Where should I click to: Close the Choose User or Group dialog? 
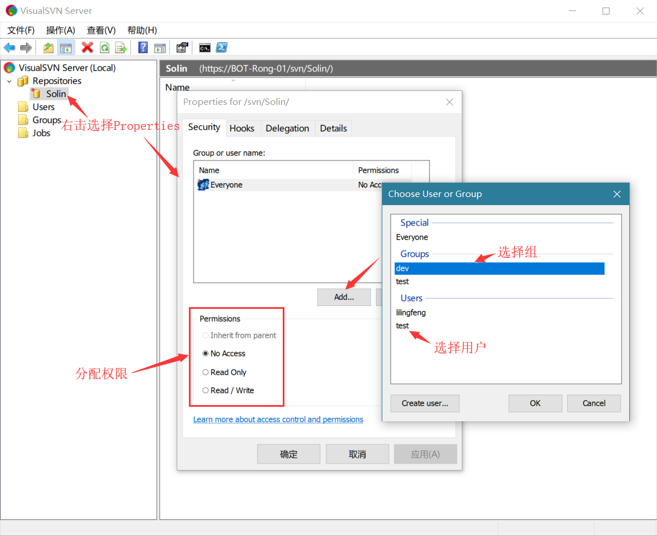pyautogui.click(x=617, y=194)
